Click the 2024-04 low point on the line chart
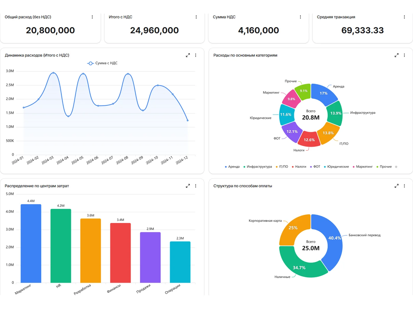The image size is (413, 309). 68,116
